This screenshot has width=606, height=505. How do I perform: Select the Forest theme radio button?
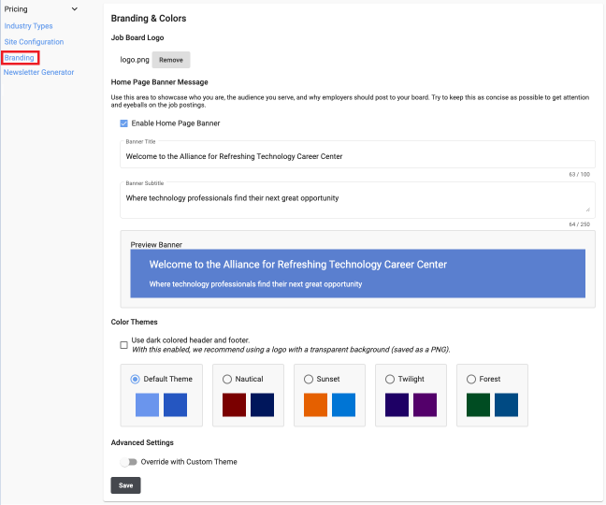(471, 379)
